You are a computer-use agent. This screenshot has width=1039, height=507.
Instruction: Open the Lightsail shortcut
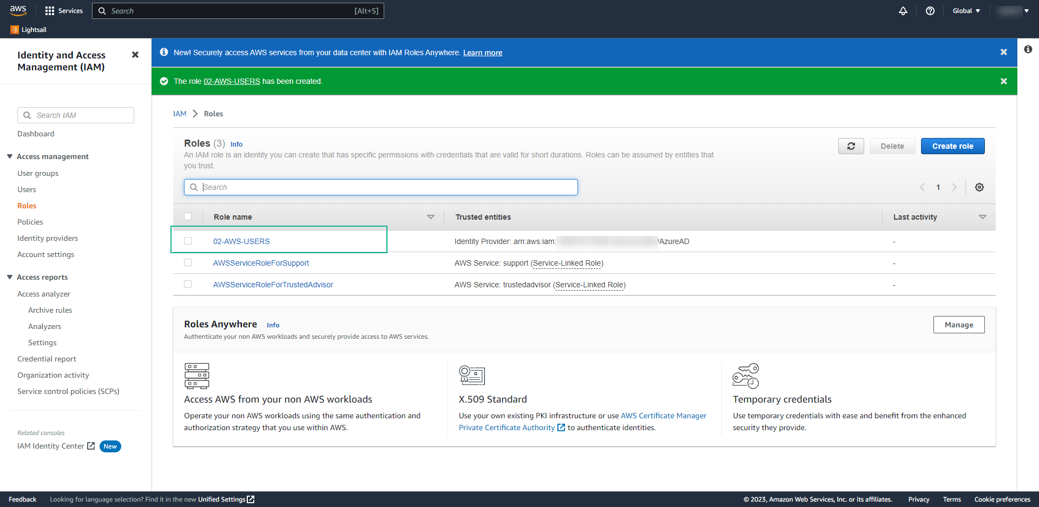click(x=29, y=30)
